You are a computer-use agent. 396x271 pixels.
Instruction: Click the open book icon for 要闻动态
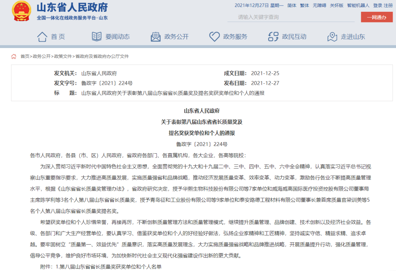coord(96,37)
